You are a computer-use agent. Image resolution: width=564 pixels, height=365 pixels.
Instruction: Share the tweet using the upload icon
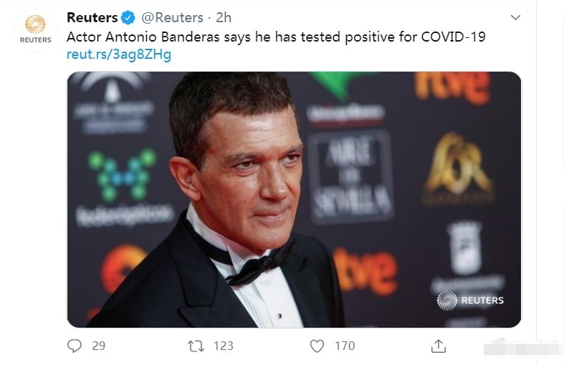[x=438, y=346]
